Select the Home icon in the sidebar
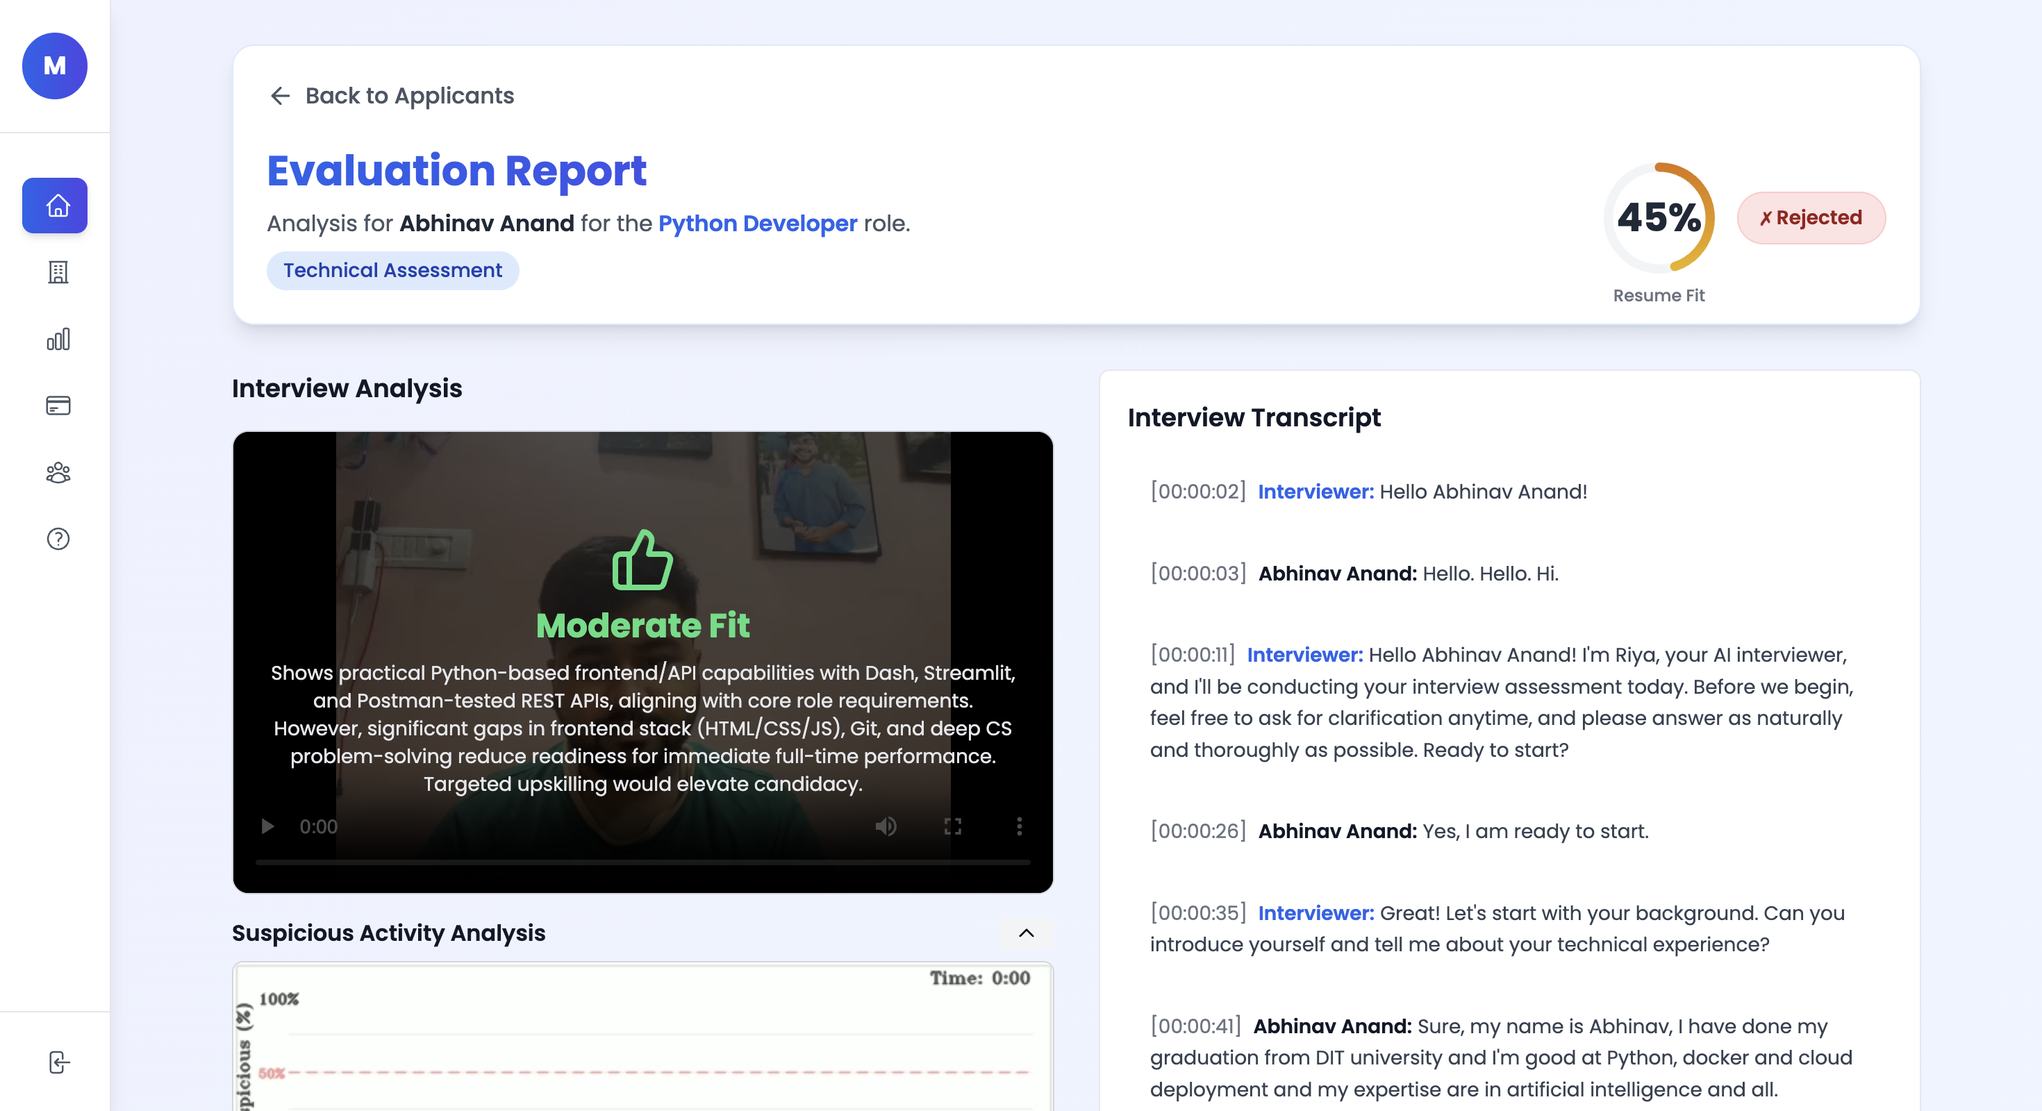The image size is (2042, 1111). (55, 206)
